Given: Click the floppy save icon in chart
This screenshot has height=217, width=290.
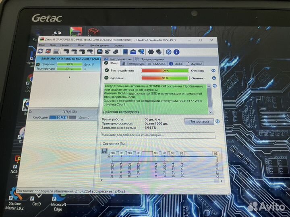Looking at the screenshot, I should coord(104,151).
